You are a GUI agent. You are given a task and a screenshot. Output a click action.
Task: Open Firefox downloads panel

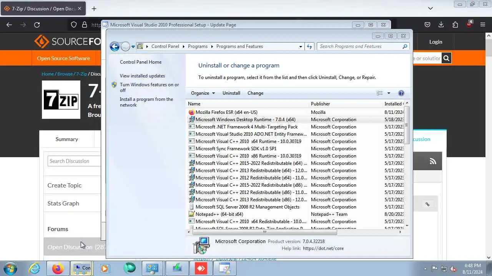tap(441, 25)
